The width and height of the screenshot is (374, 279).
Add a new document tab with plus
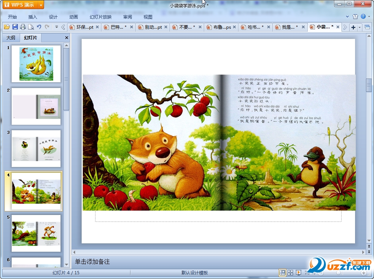pyautogui.click(x=353, y=27)
